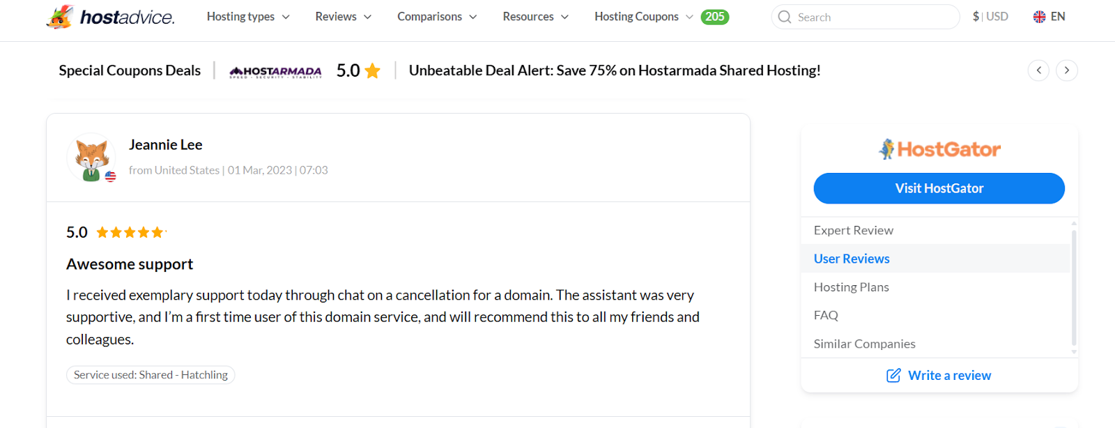Image resolution: width=1115 pixels, height=428 pixels.
Task: Click the globe language flag icon
Action: point(1039,17)
